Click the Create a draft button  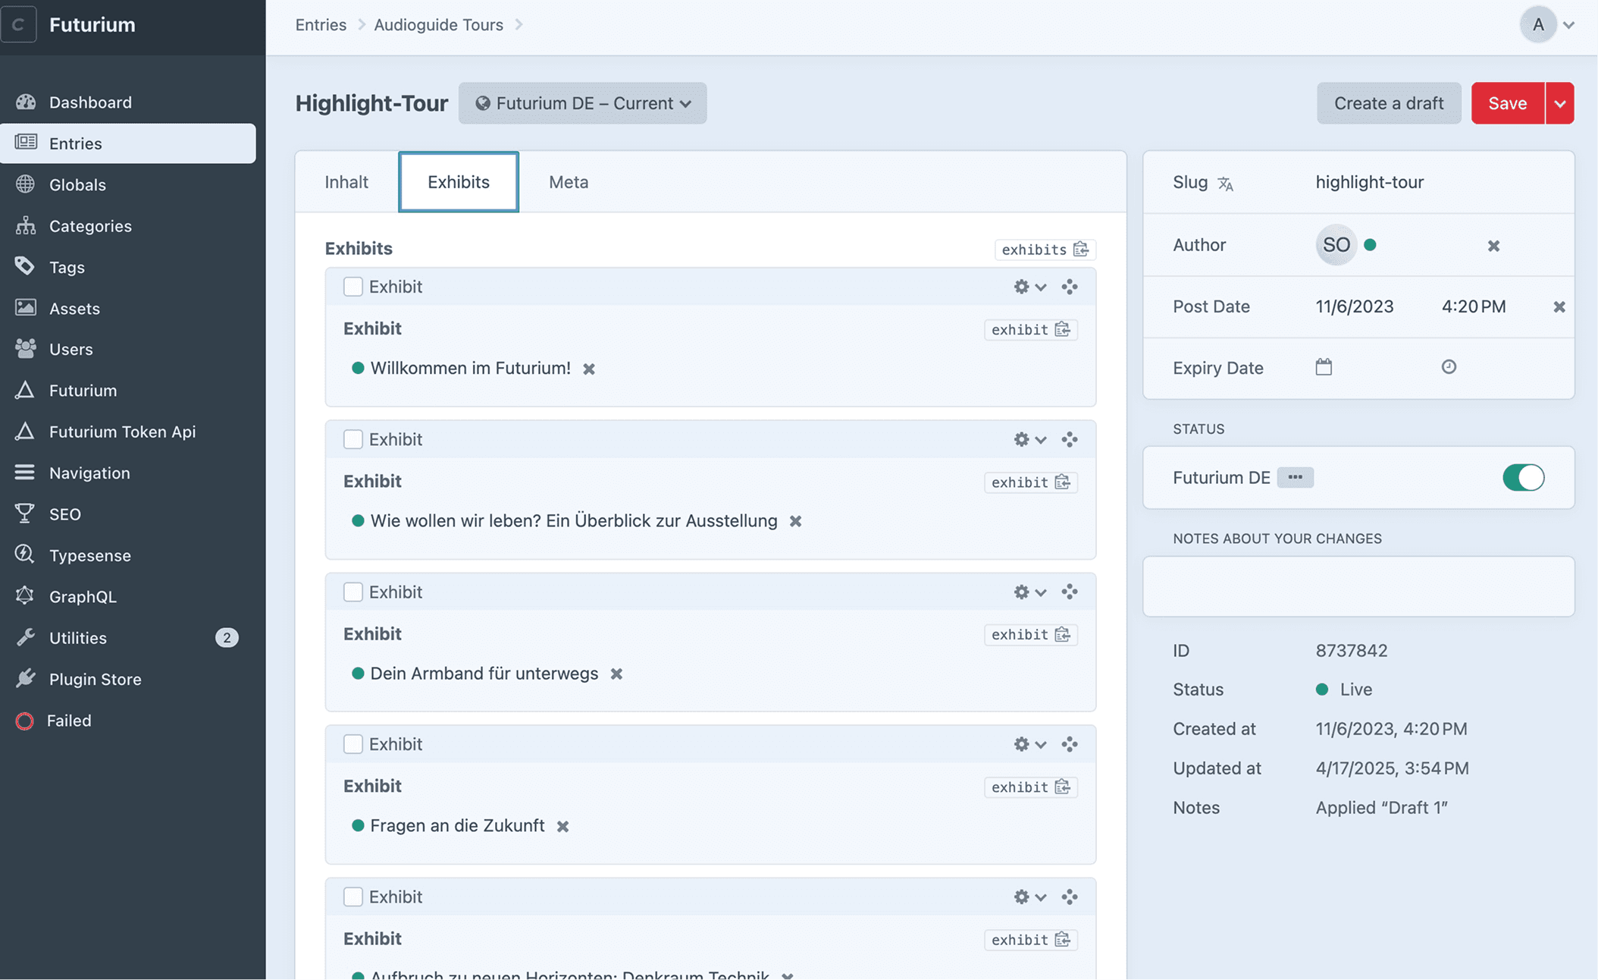coord(1388,103)
